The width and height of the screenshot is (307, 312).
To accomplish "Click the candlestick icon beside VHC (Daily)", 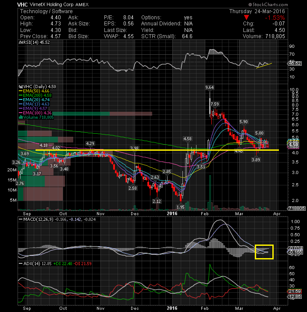I will point(21,87).
